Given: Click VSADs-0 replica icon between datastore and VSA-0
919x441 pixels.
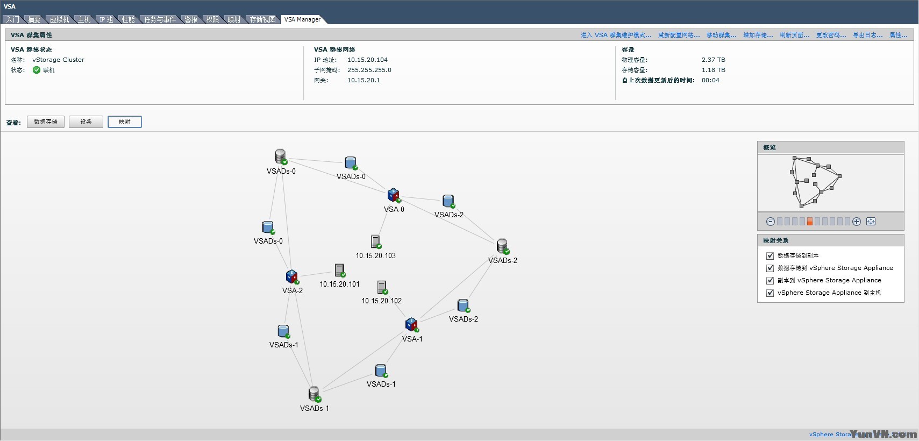Looking at the screenshot, I should (x=351, y=163).
